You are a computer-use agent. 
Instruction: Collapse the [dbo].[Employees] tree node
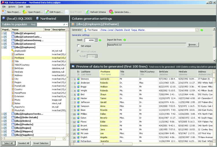click(3, 47)
